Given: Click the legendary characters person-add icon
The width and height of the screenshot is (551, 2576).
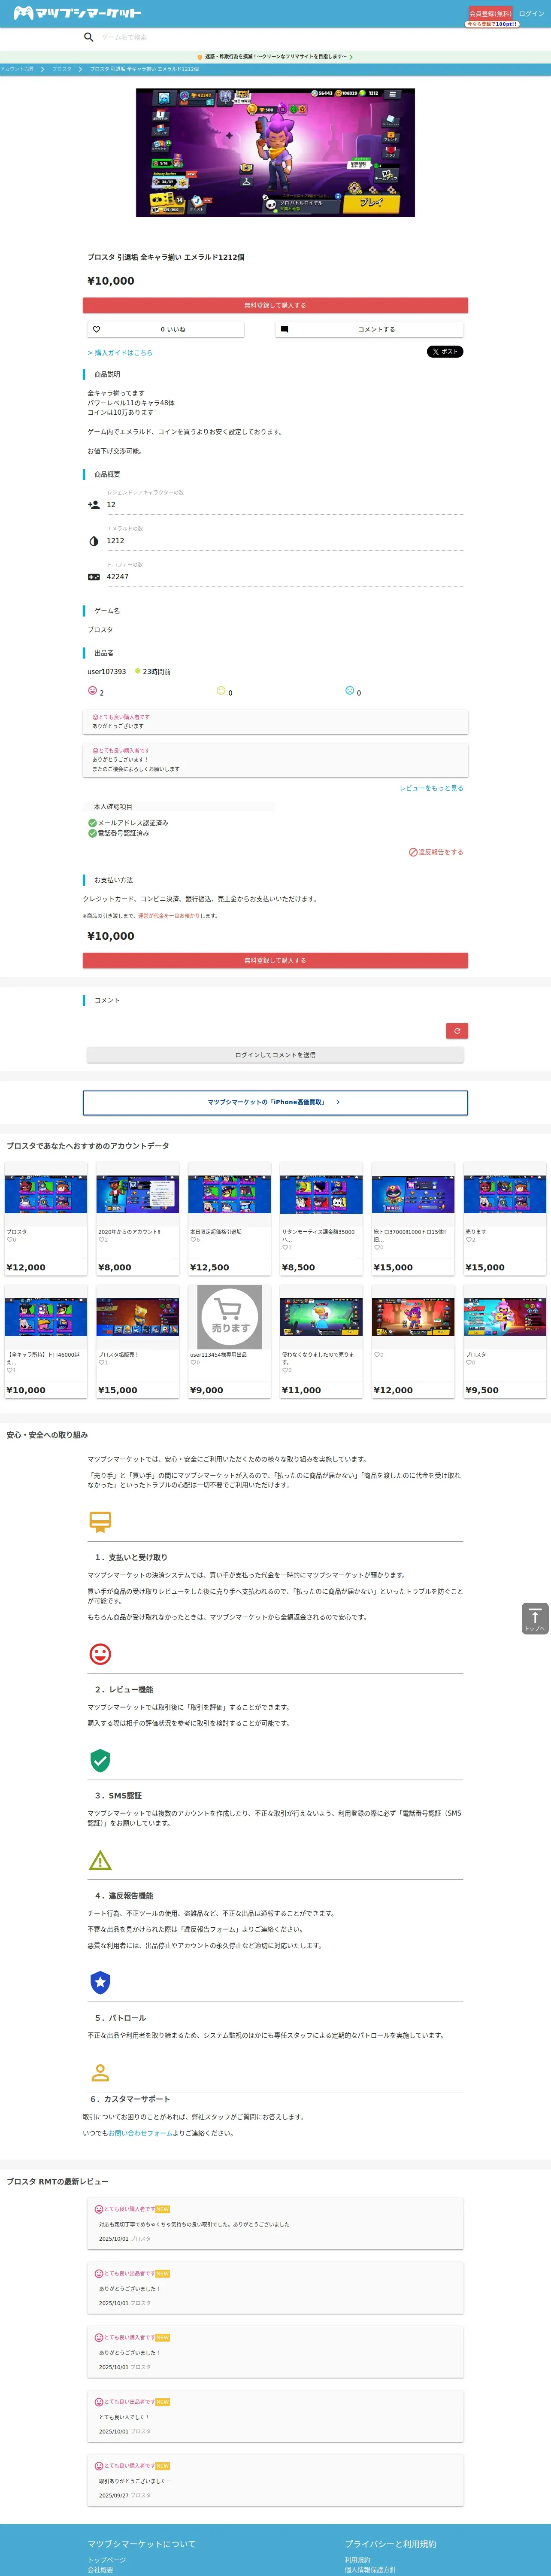Looking at the screenshot, I should tap(94, 505).
